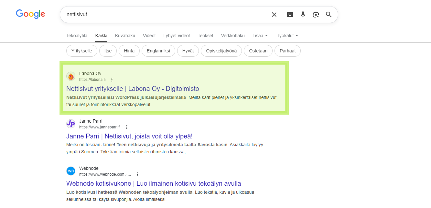Open the Lisää dropdown
The width and height of the screenshot is (431, 208).
click(260, 36)
